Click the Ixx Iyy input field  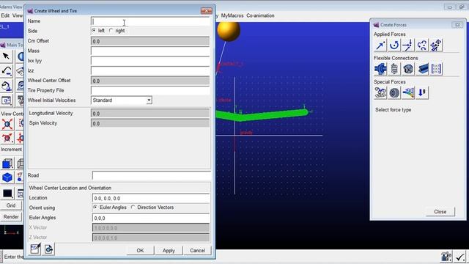150,61
